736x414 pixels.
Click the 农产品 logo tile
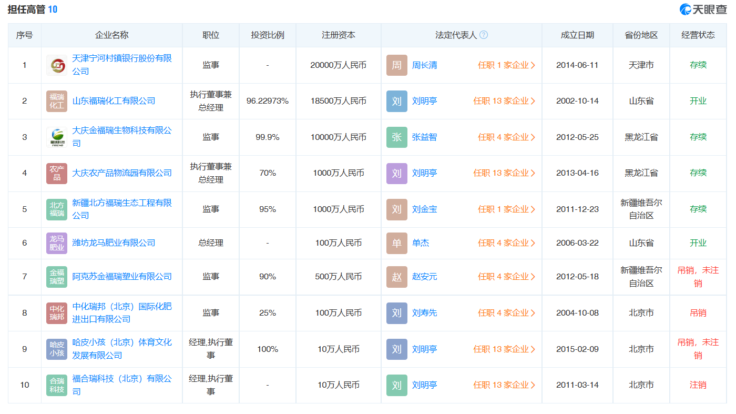[57, 173]
